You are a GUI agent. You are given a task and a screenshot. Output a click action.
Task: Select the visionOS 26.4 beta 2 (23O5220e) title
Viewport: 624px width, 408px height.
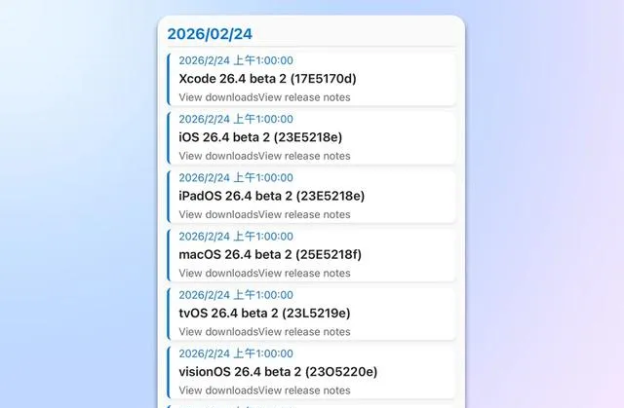278,372
